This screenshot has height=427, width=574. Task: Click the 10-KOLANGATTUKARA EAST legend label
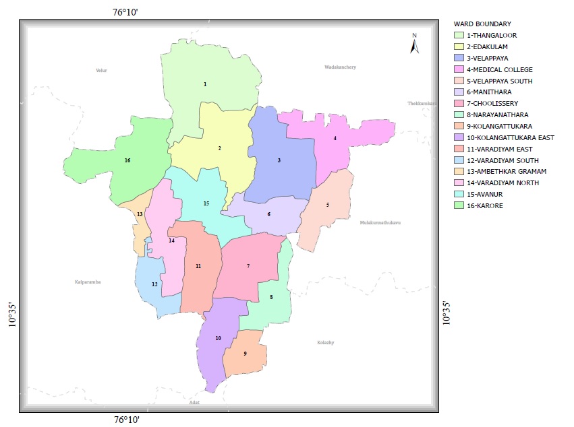511,137
